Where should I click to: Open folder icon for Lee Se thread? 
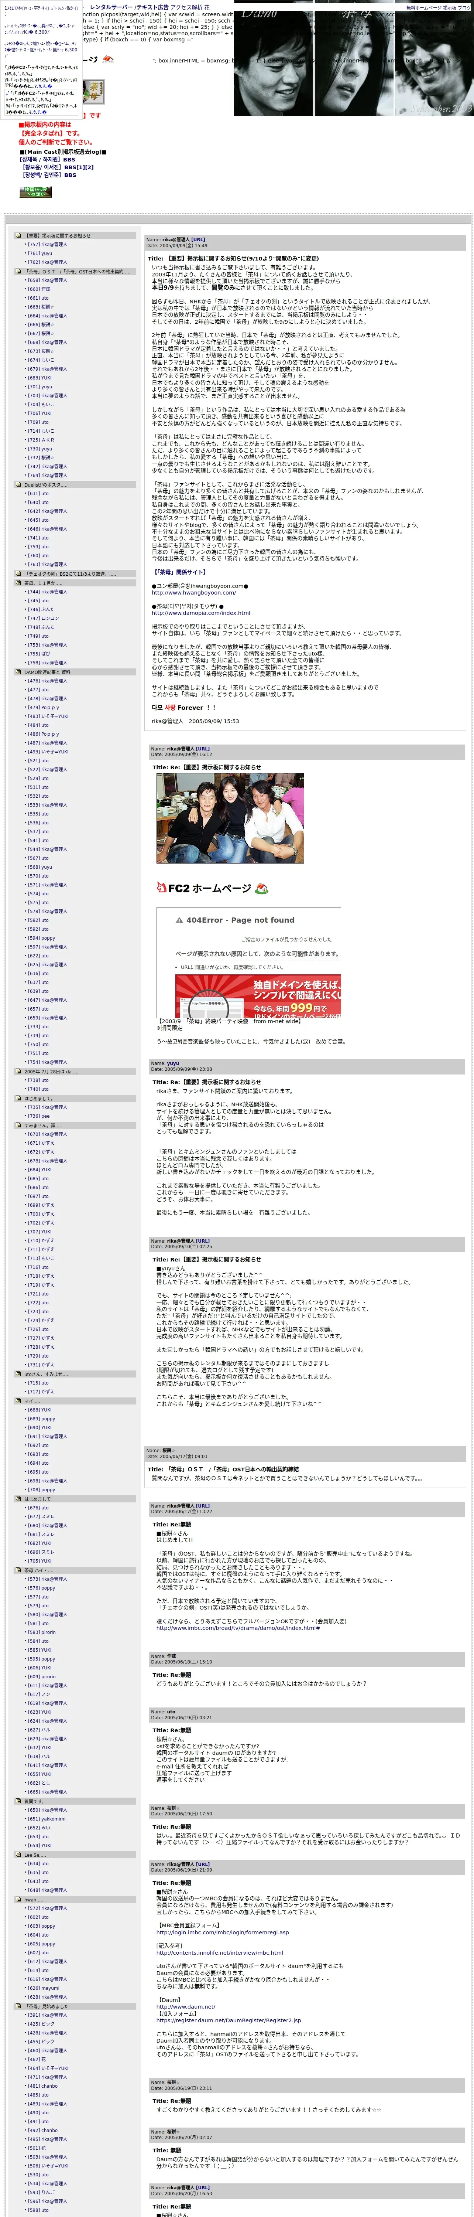[18, 1855]
